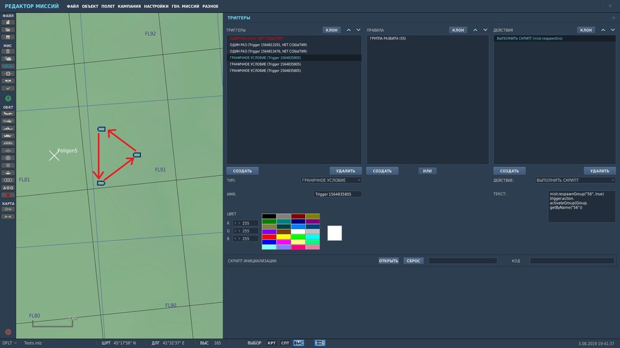
Task: Click the red X delete object icon
Action: (x=8, y=194)
